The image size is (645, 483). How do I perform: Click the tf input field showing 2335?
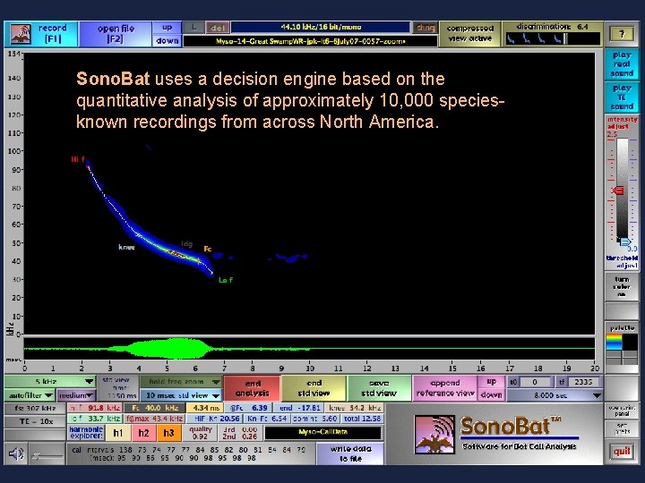click(x=583, y=382)
